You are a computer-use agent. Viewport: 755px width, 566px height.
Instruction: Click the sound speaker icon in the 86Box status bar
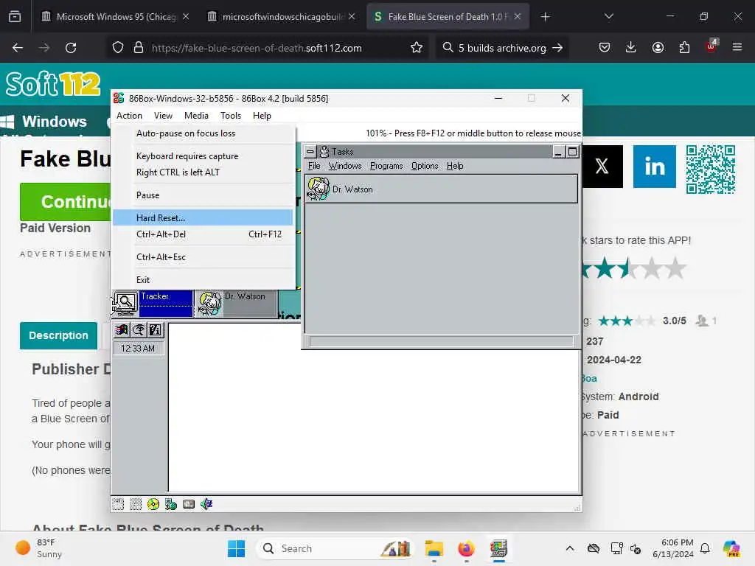206,504
